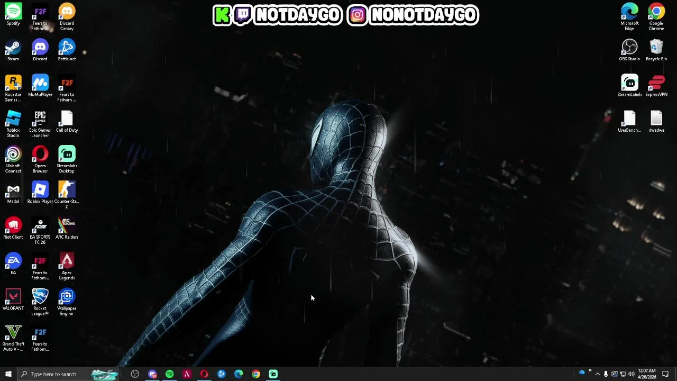Image resolution: width=677 pixels, height=381 pixels.
Task: Open network status tray icon
Action: (623, 374)
